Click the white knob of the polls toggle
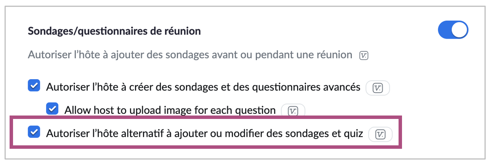 coord(460,31)
